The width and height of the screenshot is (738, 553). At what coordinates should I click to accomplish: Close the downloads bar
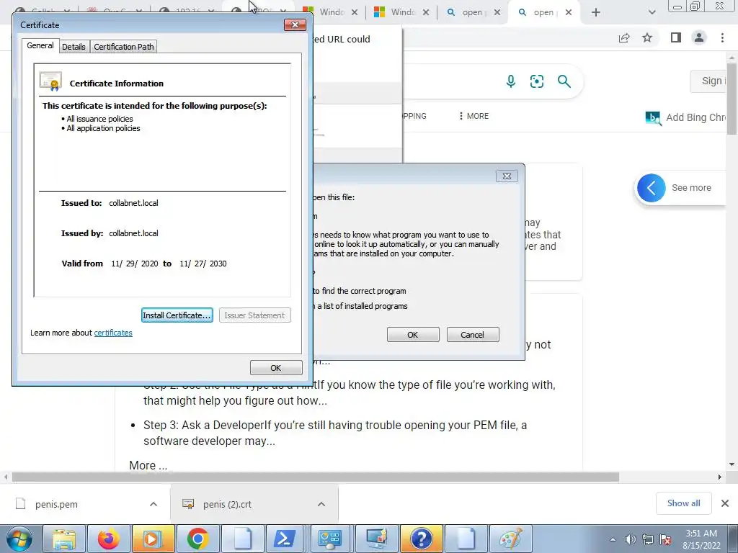pyautogui.click(x=725, y=503)
